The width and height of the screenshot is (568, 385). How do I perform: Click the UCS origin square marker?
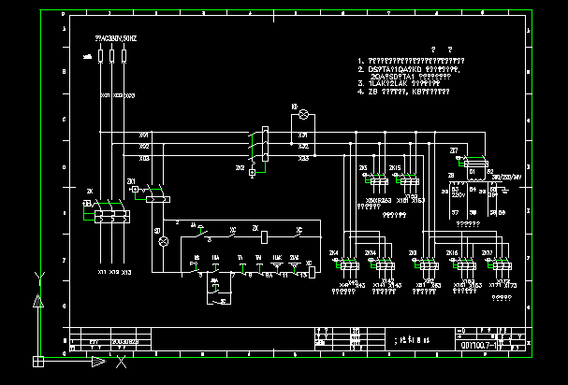[x=38, y=362]
